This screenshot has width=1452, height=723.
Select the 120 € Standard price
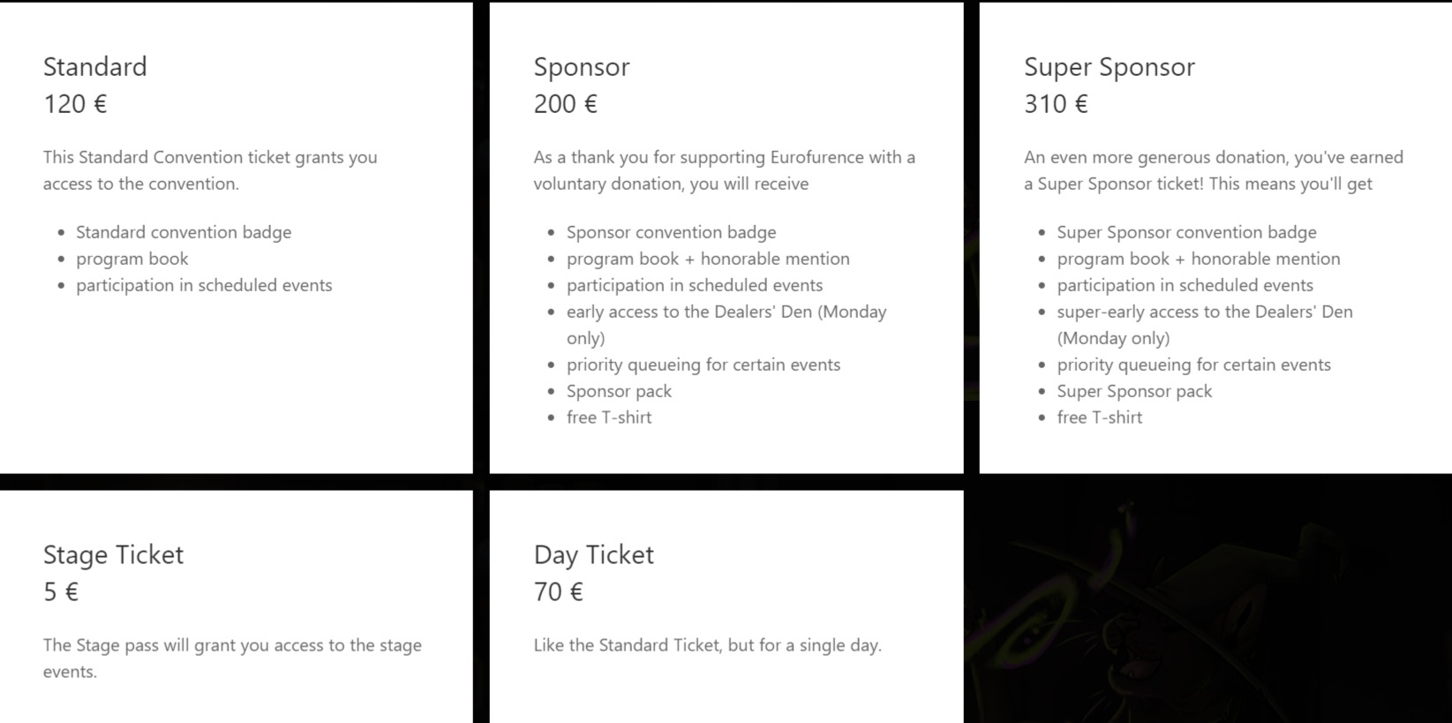click(75, 104)
